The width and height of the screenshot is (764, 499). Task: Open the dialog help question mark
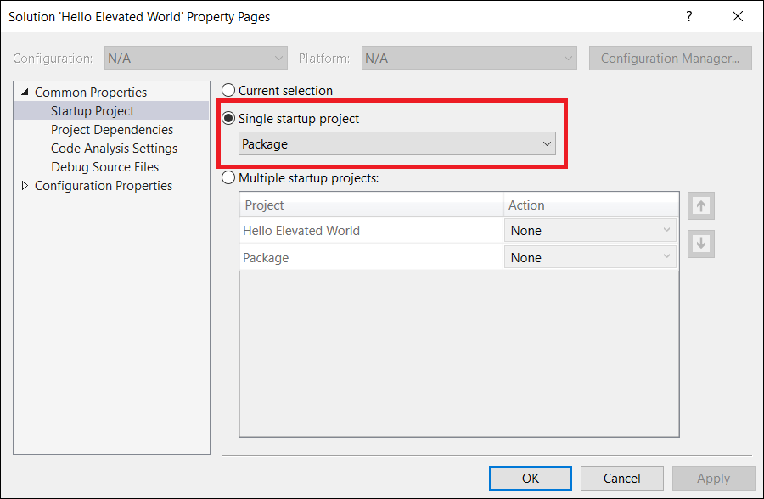coord(688,16)
